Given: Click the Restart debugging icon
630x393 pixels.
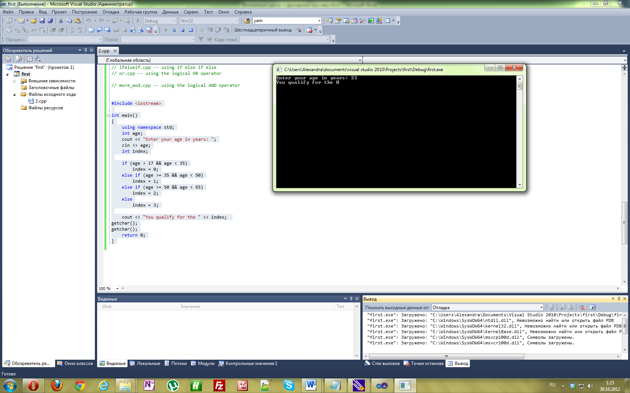Looking at the screenshot, I should tap(191, 30).
